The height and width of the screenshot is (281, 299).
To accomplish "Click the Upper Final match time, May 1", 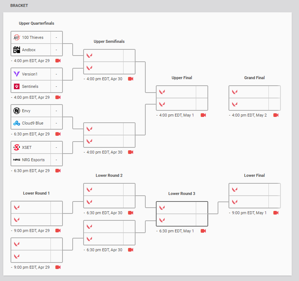I will tap(177, 115).
